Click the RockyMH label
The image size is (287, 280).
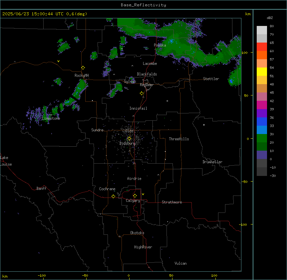coord(82,75)
